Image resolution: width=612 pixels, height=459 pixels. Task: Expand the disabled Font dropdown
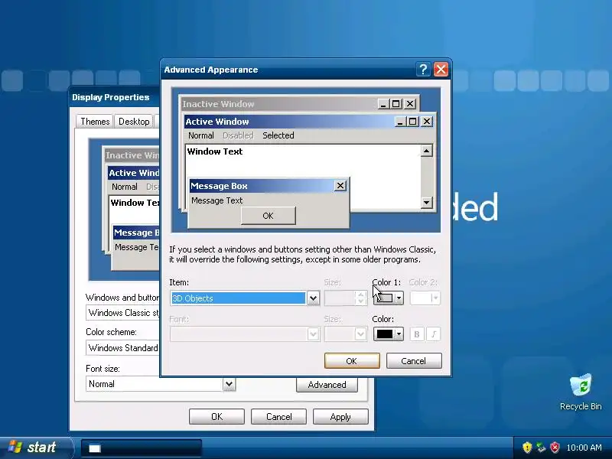click(313, 334)
